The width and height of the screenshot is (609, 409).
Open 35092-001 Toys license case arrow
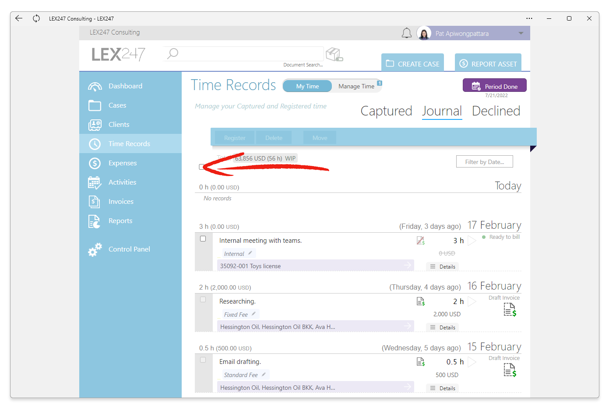tap(408, 265)
